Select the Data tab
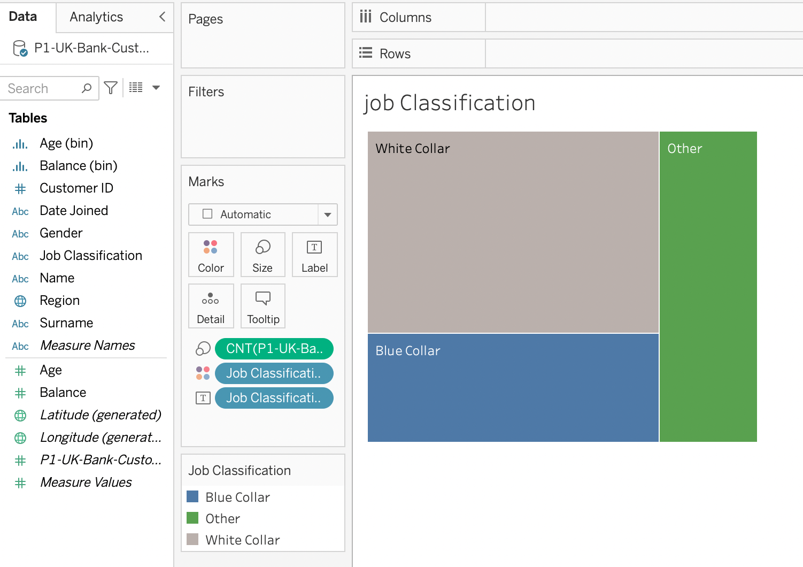Screen dimensions: 803x567 (23, 17)
